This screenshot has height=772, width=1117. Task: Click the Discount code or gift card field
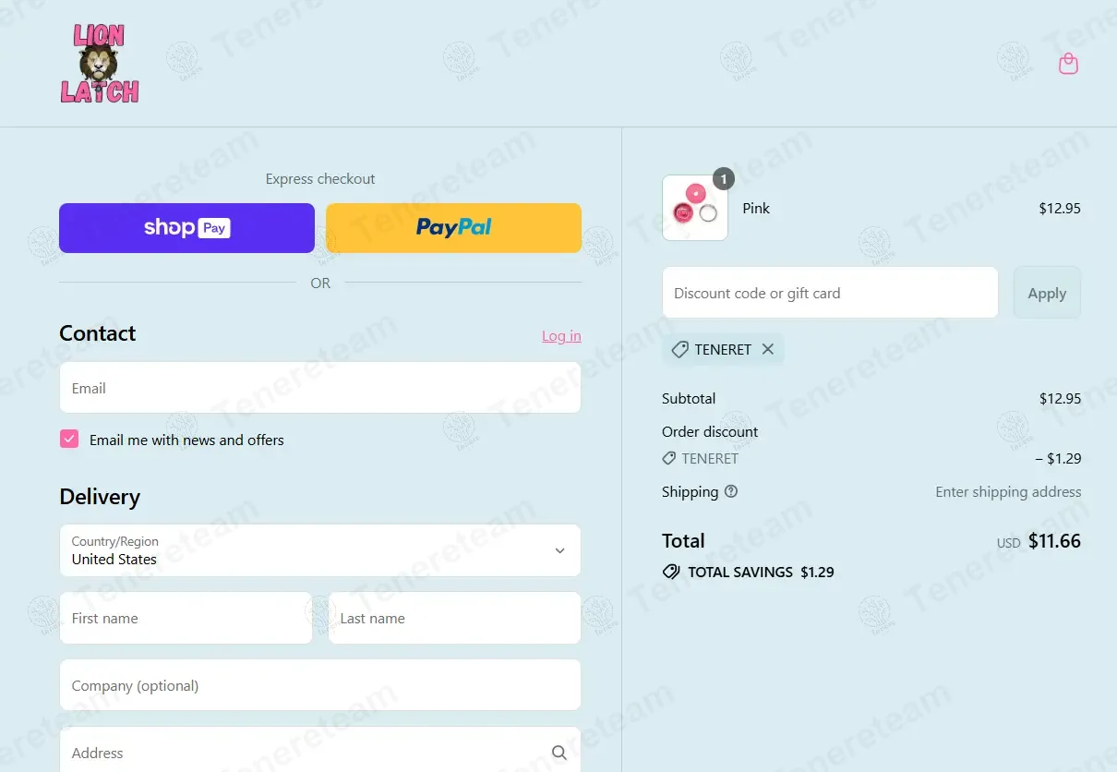tap(830, 293)
